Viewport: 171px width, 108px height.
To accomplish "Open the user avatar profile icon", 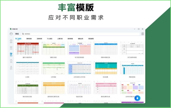I will (x=11, y=34).
